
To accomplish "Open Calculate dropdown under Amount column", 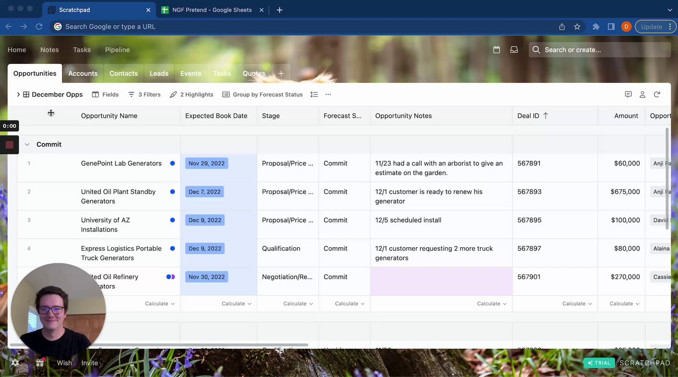I will click(625, 304).
